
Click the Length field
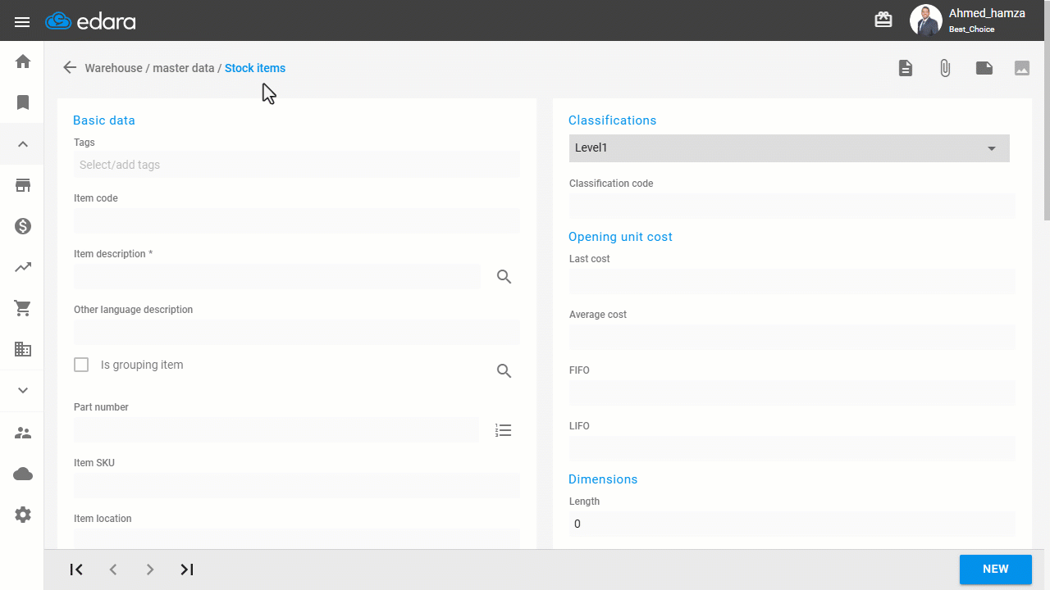click(792, 524)
